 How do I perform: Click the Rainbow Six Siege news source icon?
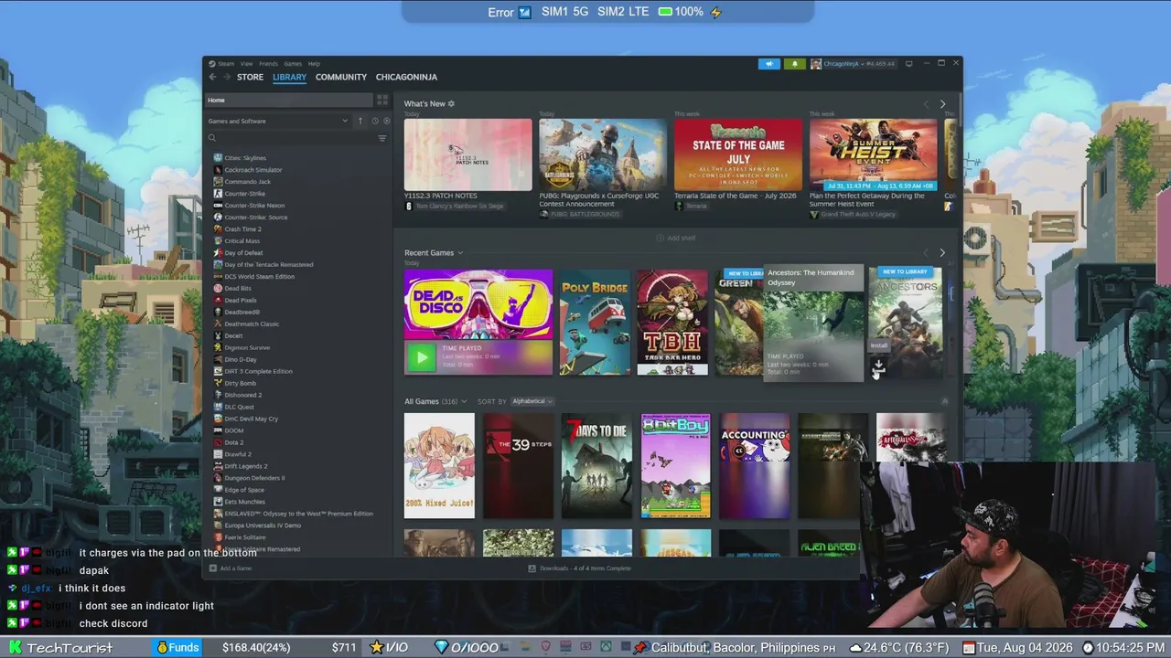(409, 207)
